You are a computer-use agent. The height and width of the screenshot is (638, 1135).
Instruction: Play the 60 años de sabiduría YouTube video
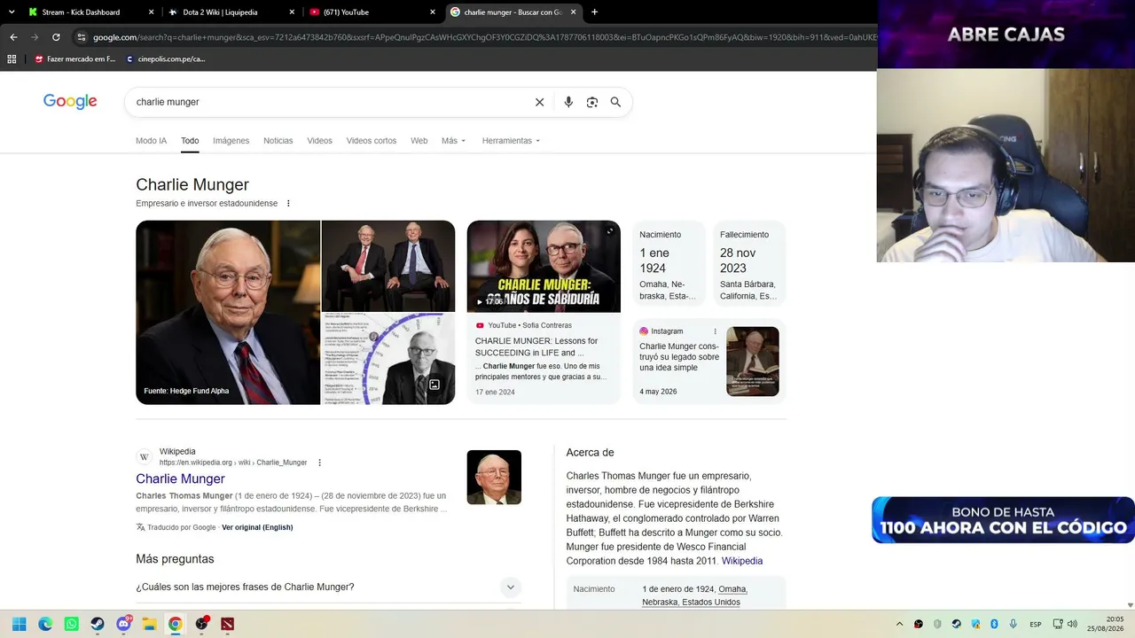click(x=544, y=266)
